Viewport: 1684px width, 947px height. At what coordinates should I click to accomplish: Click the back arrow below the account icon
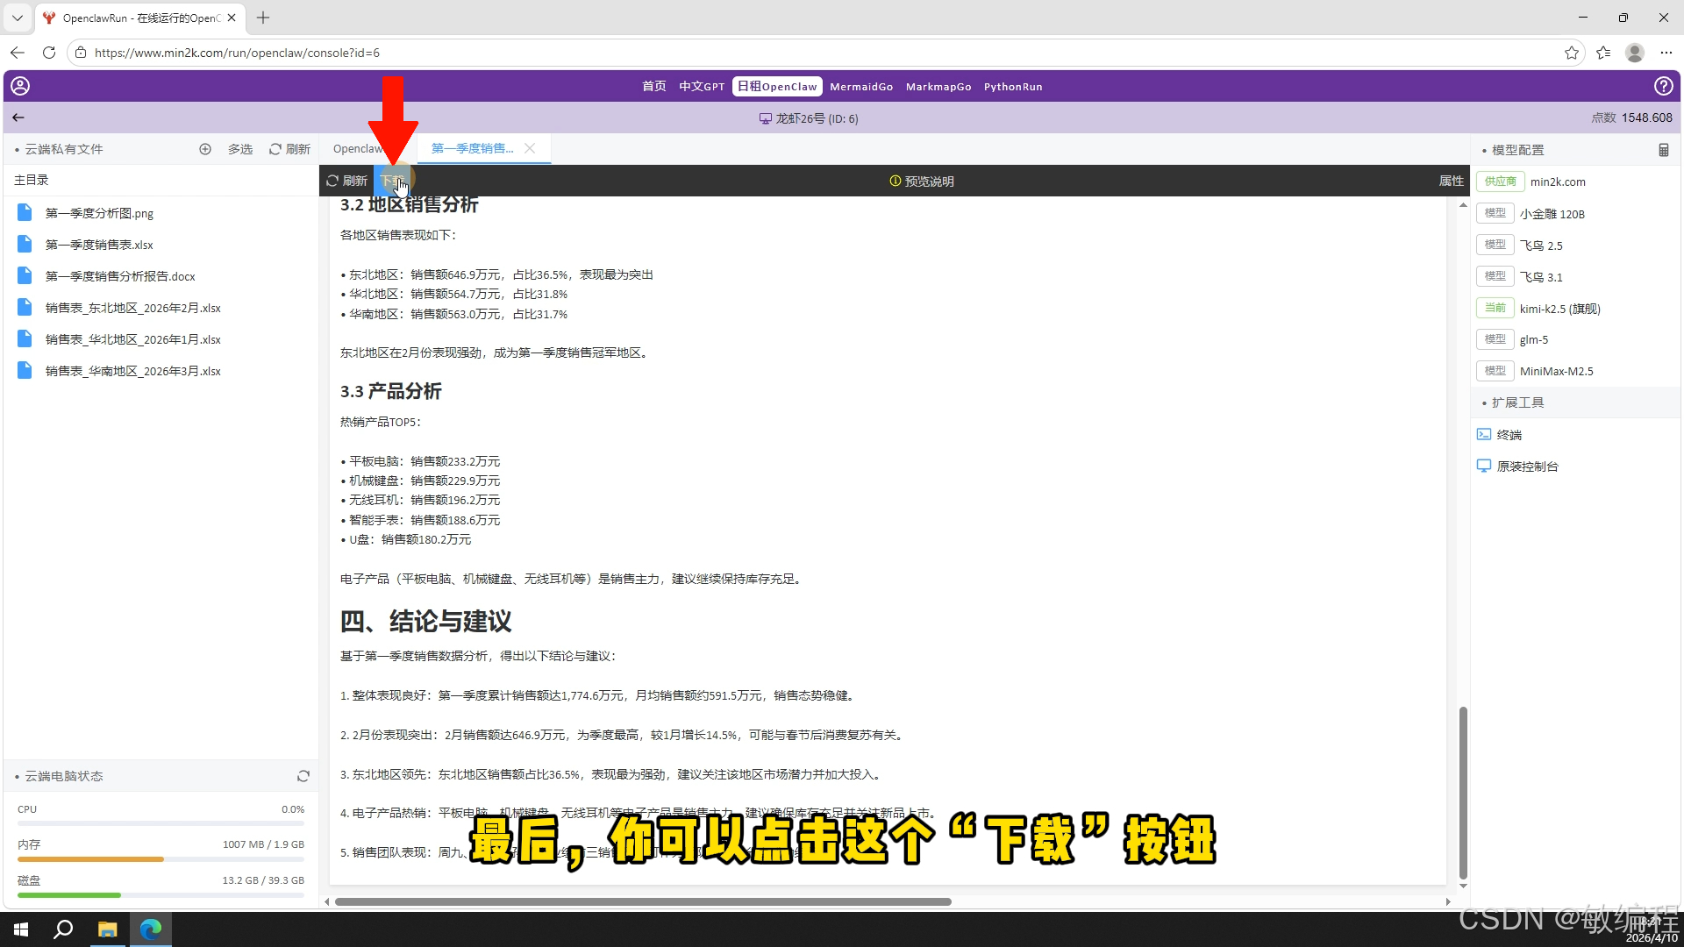coord(18,117)
